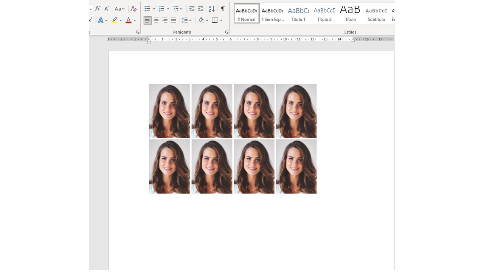
Task: Apply the yellow highlighter color
Action: coord(115,20)
